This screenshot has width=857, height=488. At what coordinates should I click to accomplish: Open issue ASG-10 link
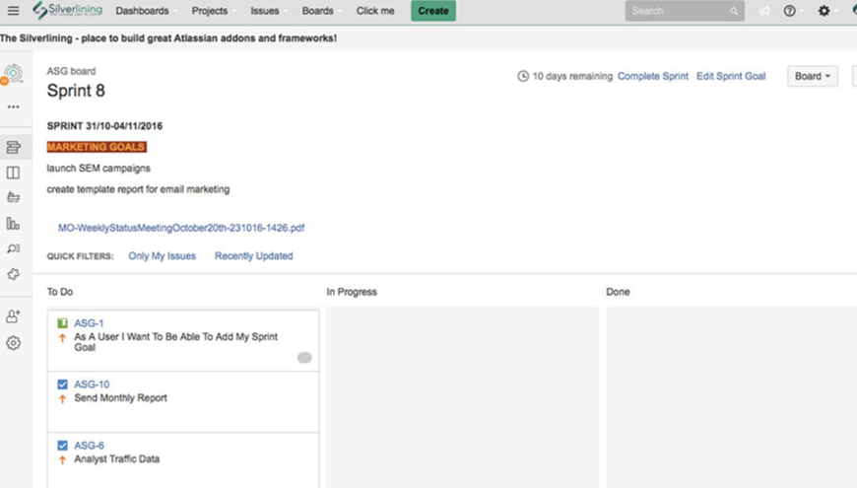pyautogui.click(x=92, y=384)
